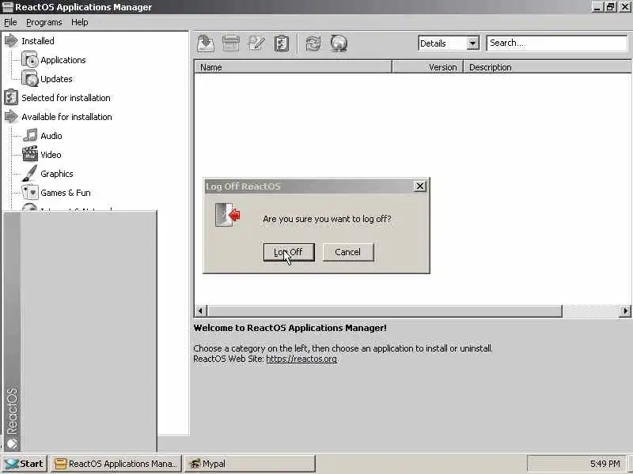This screenshot has width=633, height=474.
Task: Click the Available for installation arrow icon
Action: [x=11, y=116]
